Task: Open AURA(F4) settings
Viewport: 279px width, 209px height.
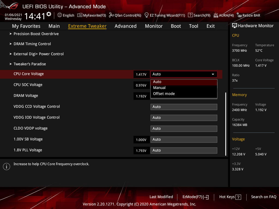Action: 223,15
